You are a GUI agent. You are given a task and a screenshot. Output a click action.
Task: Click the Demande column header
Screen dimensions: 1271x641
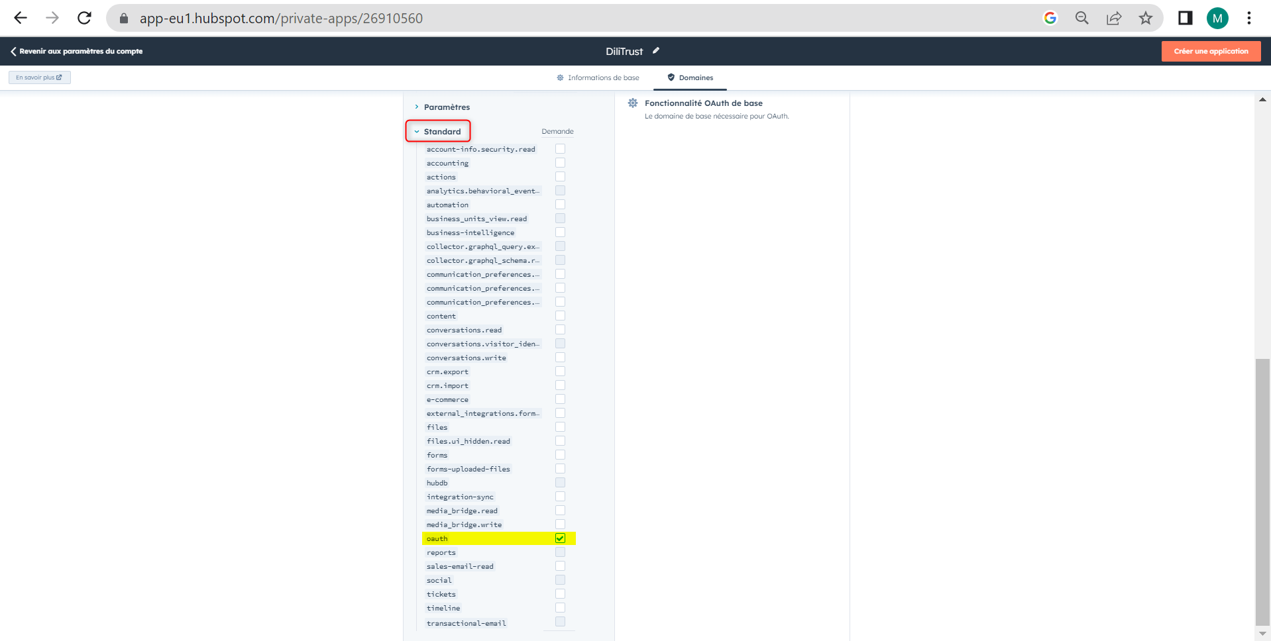[x=557, y=131]
